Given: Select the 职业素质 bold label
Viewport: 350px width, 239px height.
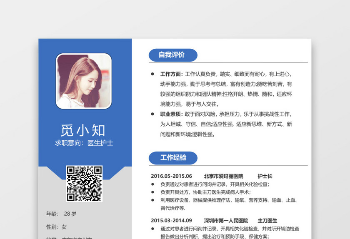Looking at the screenshot, I should [x=171, y=114].
